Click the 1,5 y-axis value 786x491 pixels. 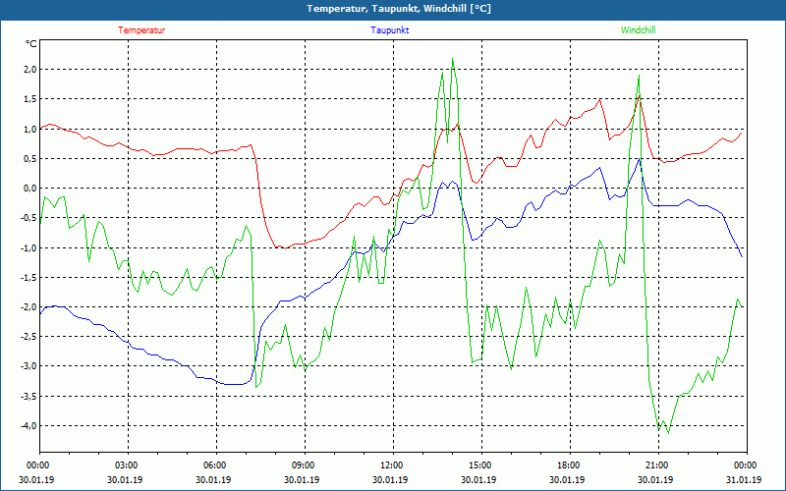point(30,99)
